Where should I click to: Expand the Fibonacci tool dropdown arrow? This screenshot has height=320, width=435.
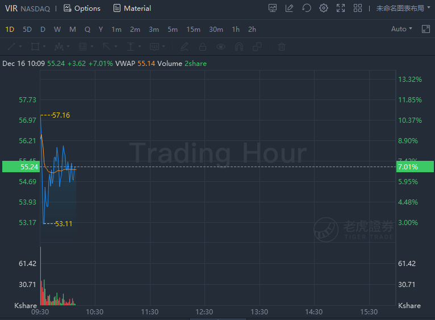pos(92,47)
